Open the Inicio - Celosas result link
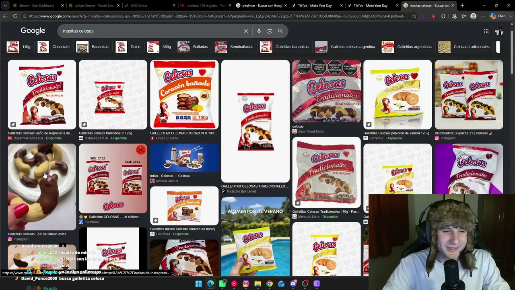The height and width of the screenshot is (290, 515). [170, 176]
